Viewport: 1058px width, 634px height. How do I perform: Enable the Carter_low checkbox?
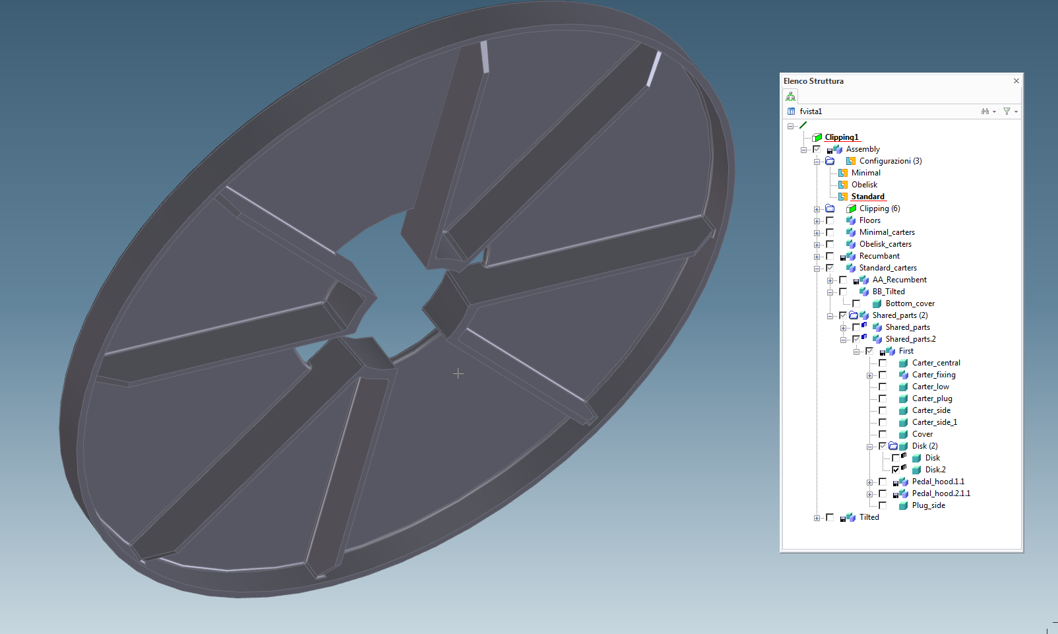883,387
